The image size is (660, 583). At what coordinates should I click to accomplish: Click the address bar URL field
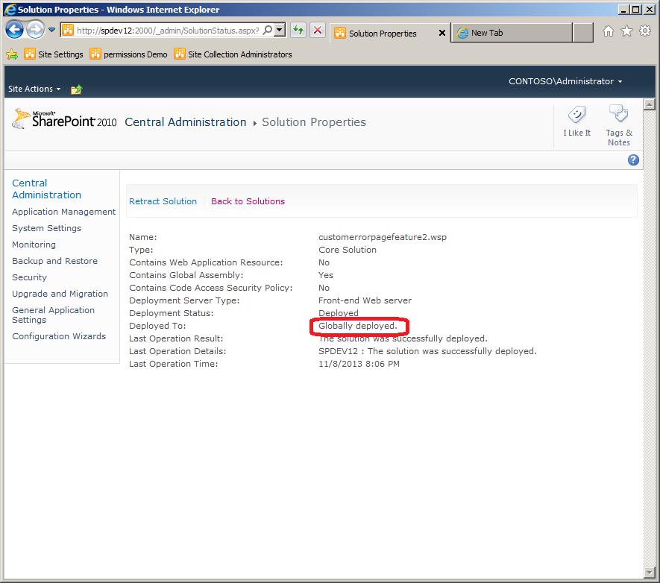click(x=168, y=31)
